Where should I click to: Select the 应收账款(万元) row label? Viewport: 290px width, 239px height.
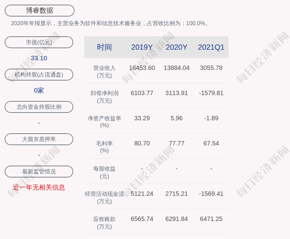coord(104,223)
